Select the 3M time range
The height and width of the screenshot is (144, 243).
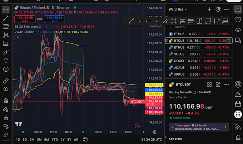tap(39, 139)
